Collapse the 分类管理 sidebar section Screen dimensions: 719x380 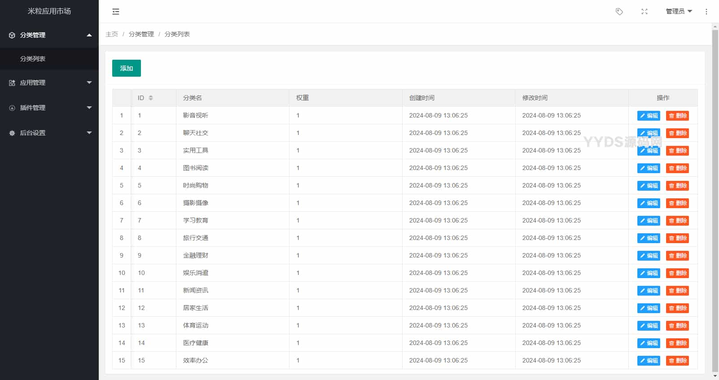click(49, 35)
